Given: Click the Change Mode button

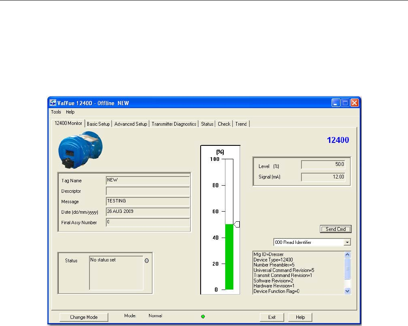Looking at the screenshot, I should [84, 317].
